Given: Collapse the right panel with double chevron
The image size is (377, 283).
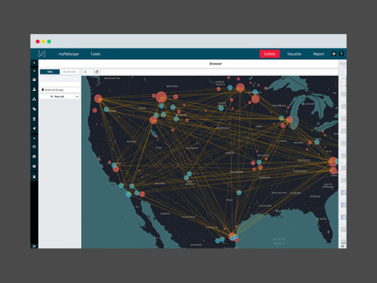Looking at the screenshot, I should (x=342, y=247).
